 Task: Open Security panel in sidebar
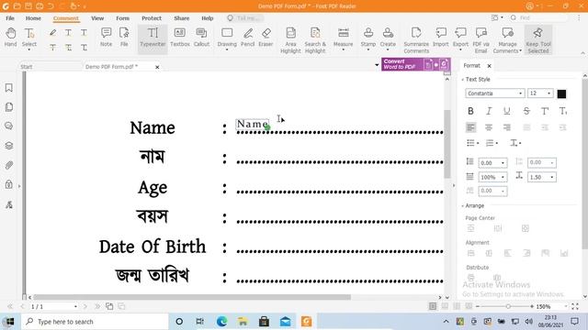[x=9, y=184]
